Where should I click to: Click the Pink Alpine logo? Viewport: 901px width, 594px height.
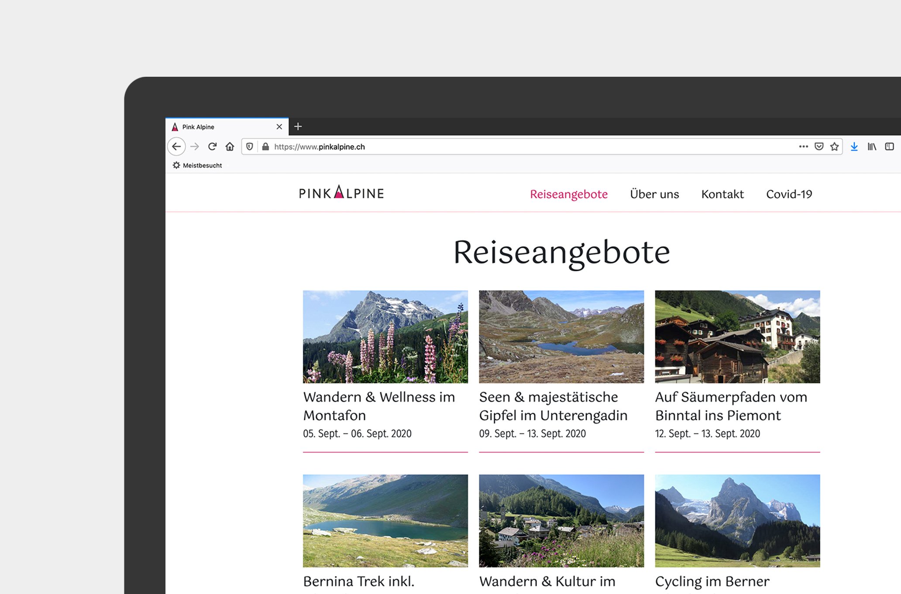coord(341,193)
